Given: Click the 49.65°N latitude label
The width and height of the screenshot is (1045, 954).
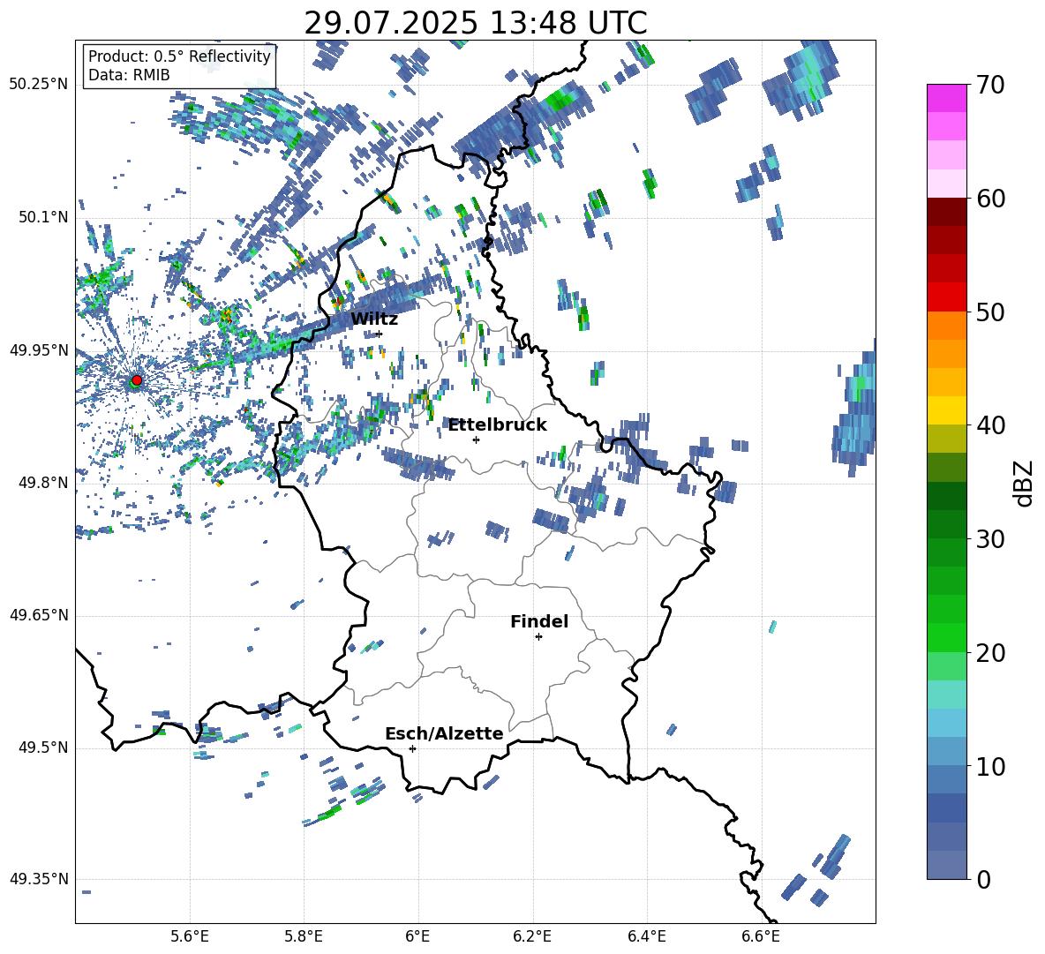Looking at the screenshot, I should [x=39, y=614].
